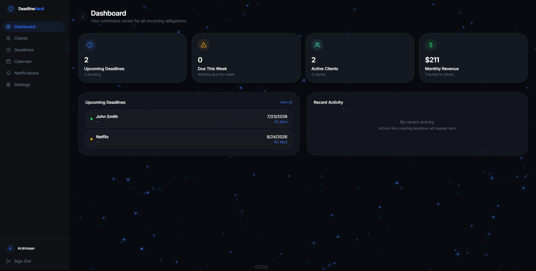Viewport: 536px width, 271px height.
Task: Go to the Deadlines page
Action: click(x=34, y=50)
